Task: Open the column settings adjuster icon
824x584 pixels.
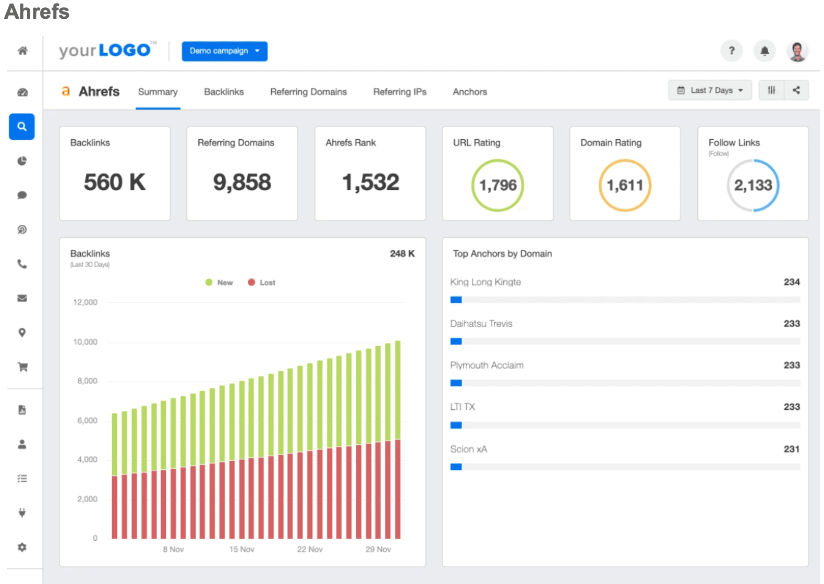Action: [771, 90]
